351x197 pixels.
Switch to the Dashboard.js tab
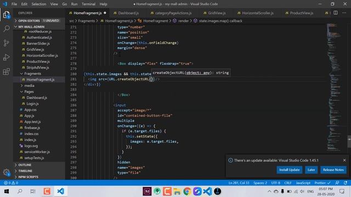(x=129, y=13)
